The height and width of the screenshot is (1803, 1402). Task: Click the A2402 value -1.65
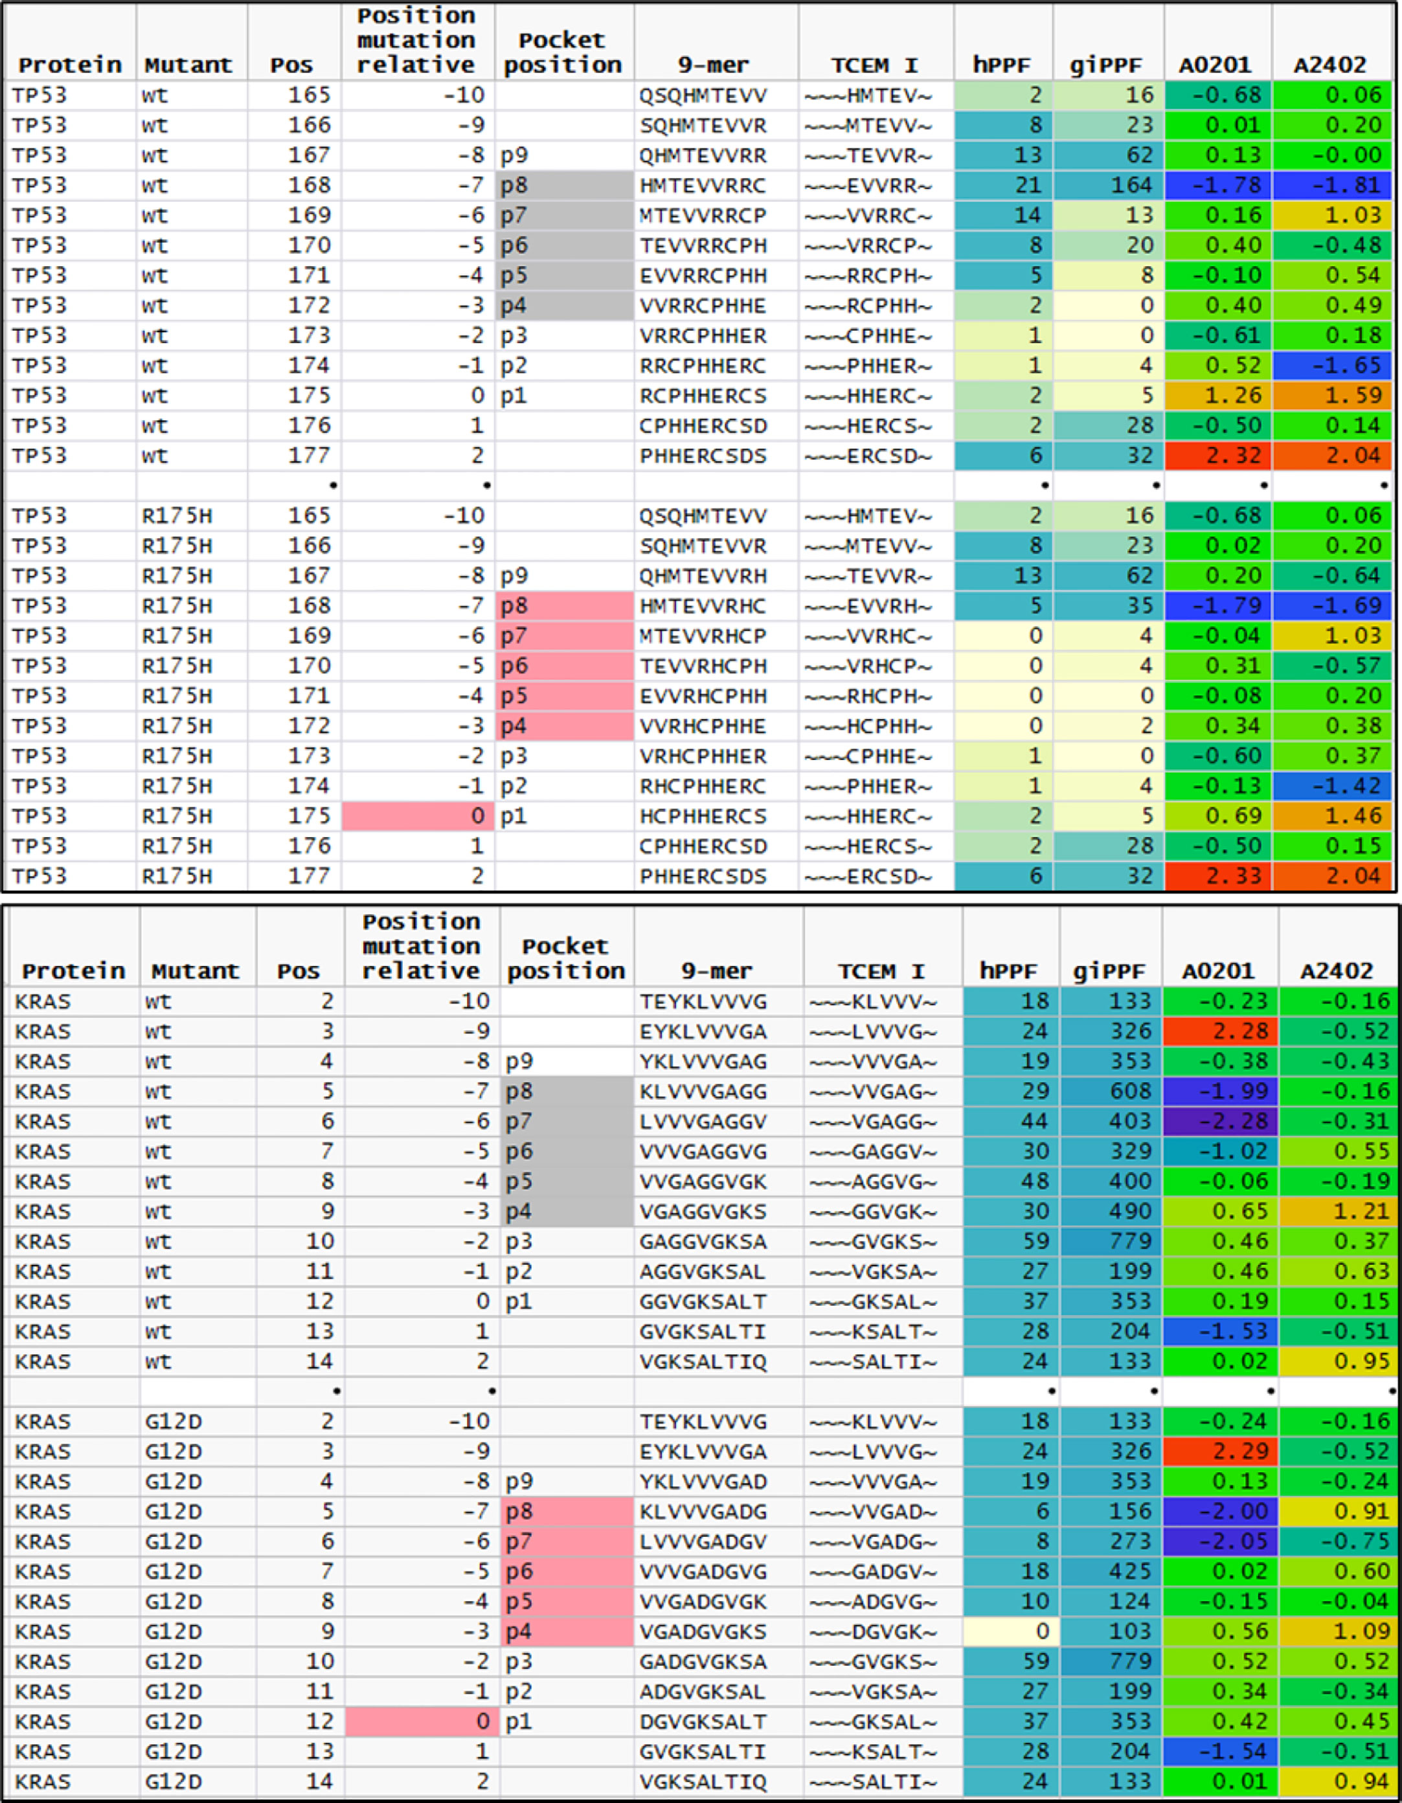[1333, 366]
